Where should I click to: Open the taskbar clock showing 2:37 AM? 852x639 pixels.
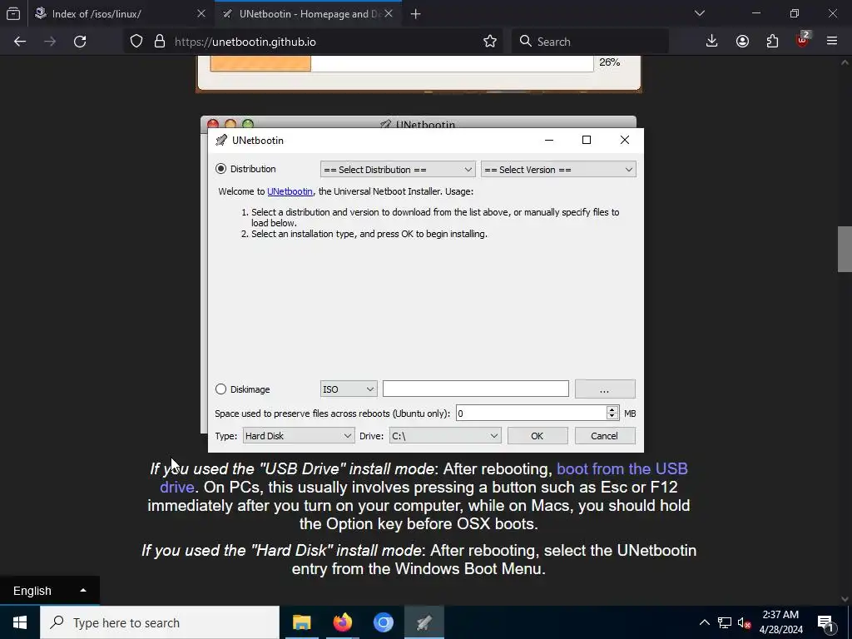780,622
